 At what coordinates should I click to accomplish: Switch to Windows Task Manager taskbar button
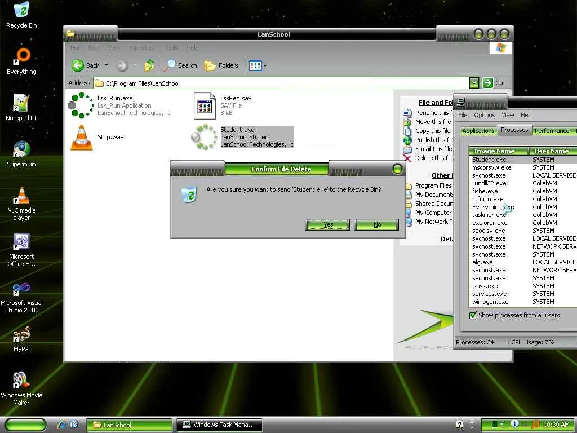[220, 425]
